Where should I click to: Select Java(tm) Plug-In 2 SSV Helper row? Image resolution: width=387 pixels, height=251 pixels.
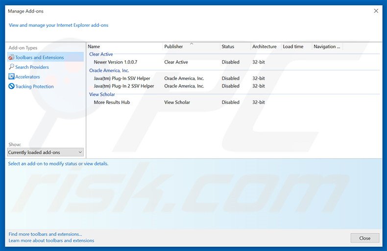point(124,86)
